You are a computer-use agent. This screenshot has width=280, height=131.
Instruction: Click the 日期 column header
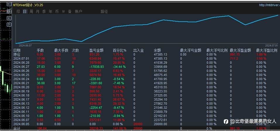(x=17, y=51)
